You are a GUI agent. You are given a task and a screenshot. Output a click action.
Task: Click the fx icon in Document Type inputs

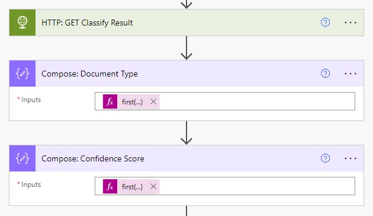[x=110, y=101]
